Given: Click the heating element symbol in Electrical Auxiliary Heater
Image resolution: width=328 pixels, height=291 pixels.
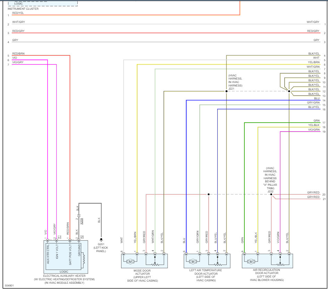Looking at the screenshot, I should pos(83,258).
